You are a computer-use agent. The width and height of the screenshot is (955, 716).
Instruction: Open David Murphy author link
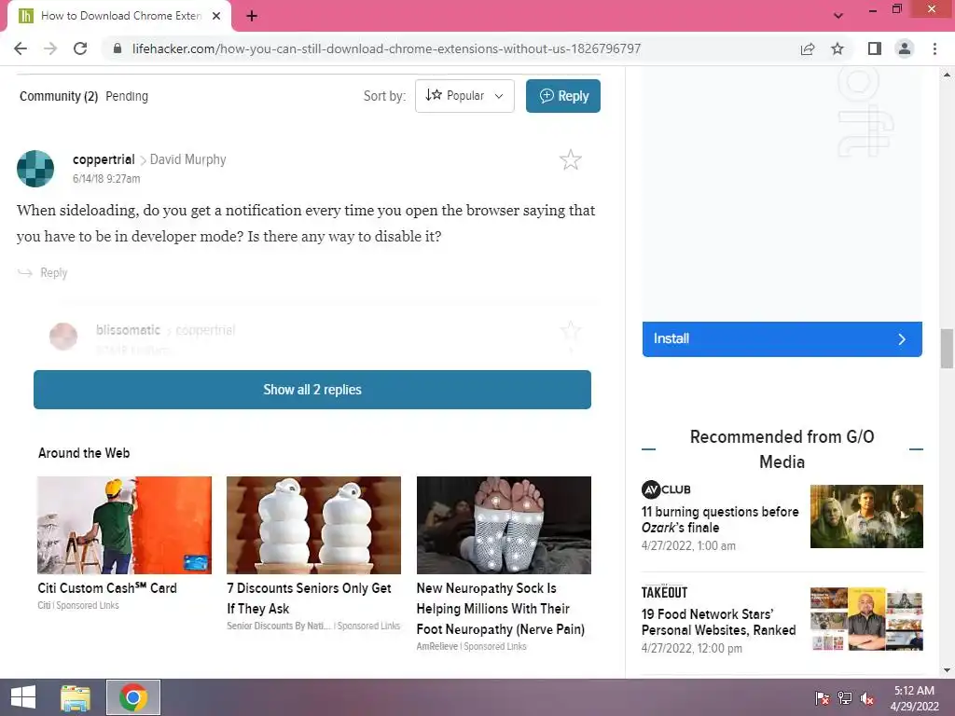pos(187,159)
